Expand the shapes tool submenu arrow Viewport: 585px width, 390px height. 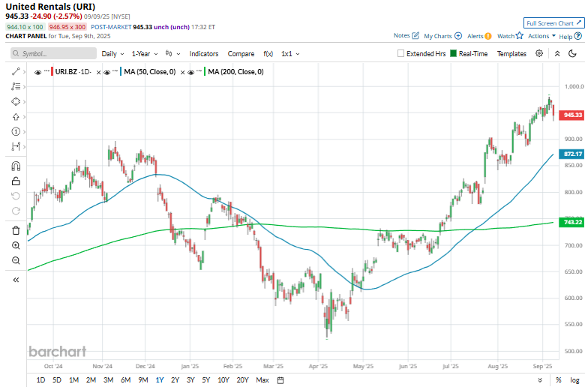point(25,101)
